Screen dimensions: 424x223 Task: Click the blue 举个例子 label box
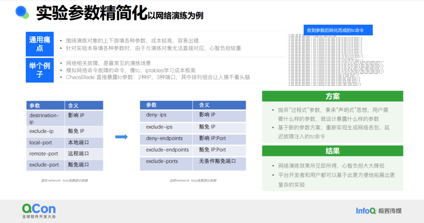(40, 70)
